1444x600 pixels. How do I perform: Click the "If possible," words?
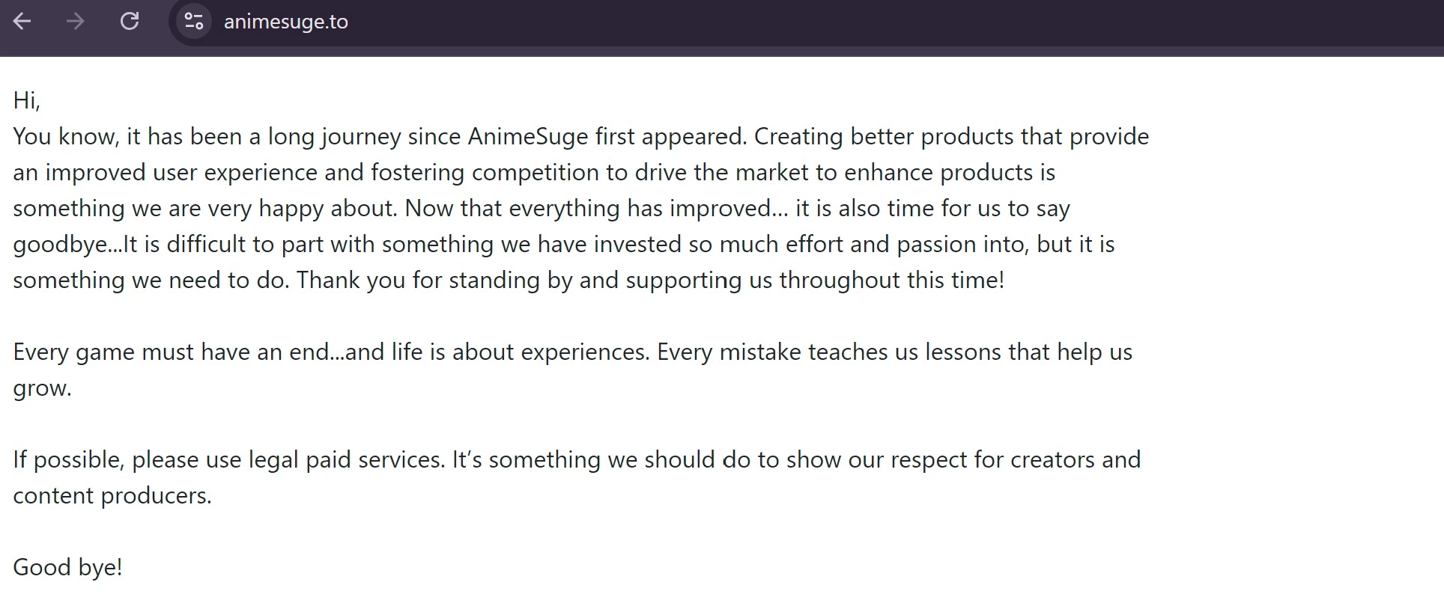(x=68, y=459)
